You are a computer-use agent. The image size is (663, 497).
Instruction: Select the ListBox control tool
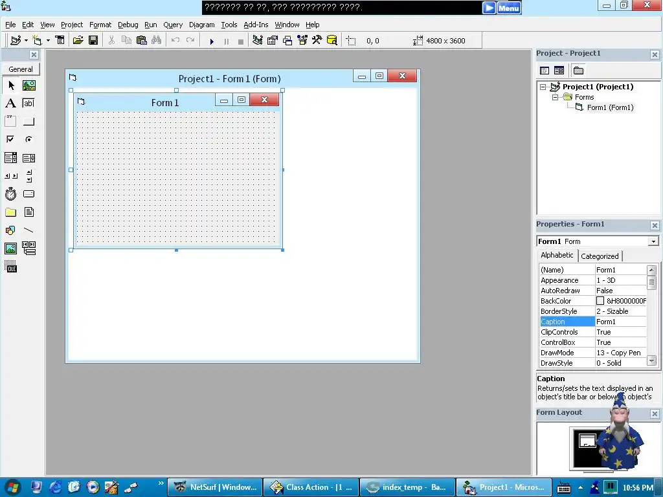[29, 158]
